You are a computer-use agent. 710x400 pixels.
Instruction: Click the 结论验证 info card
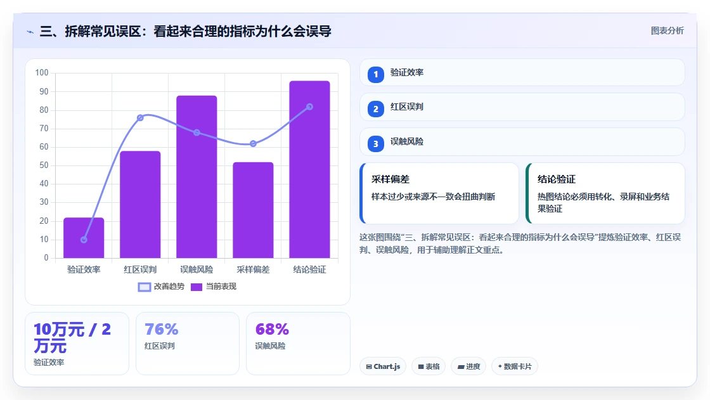coord(605,193)
